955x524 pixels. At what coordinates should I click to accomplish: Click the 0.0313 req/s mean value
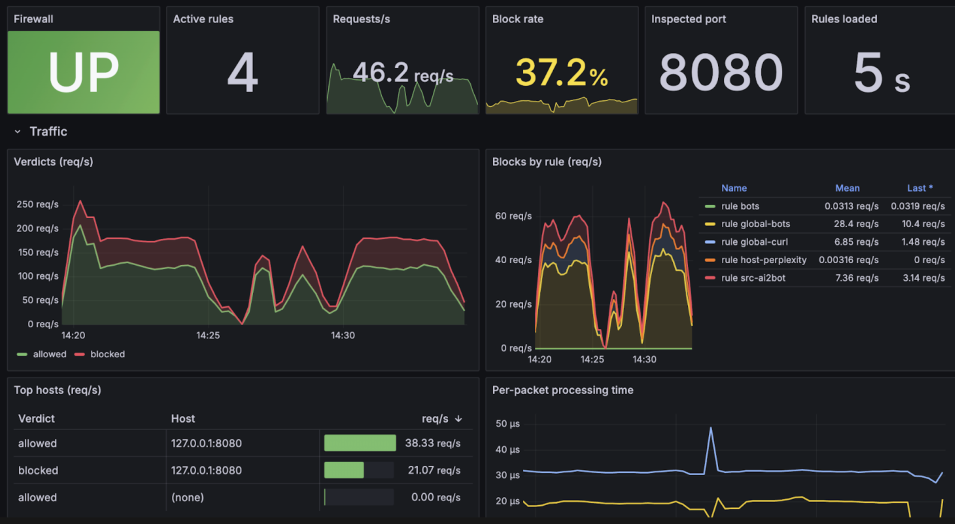tap(851, 206)
